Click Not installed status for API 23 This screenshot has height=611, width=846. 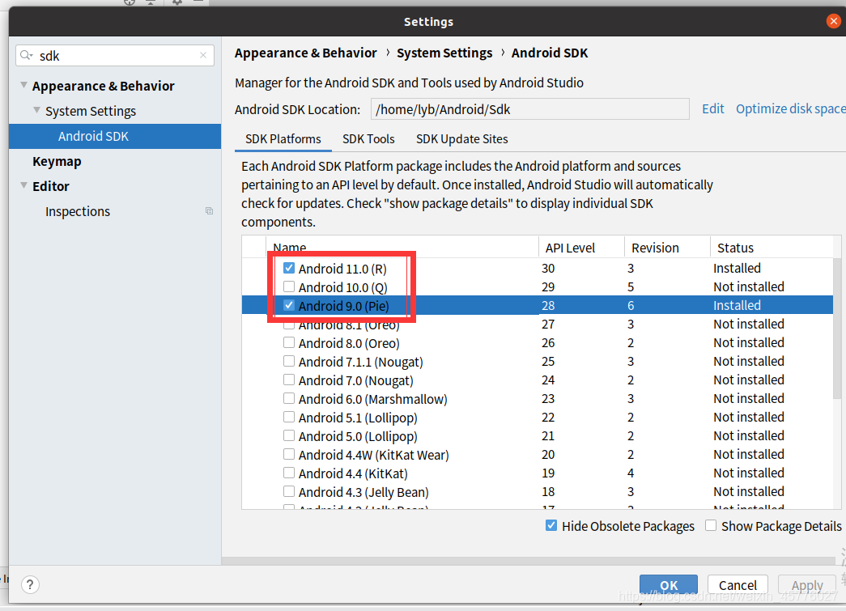point(749,398)
